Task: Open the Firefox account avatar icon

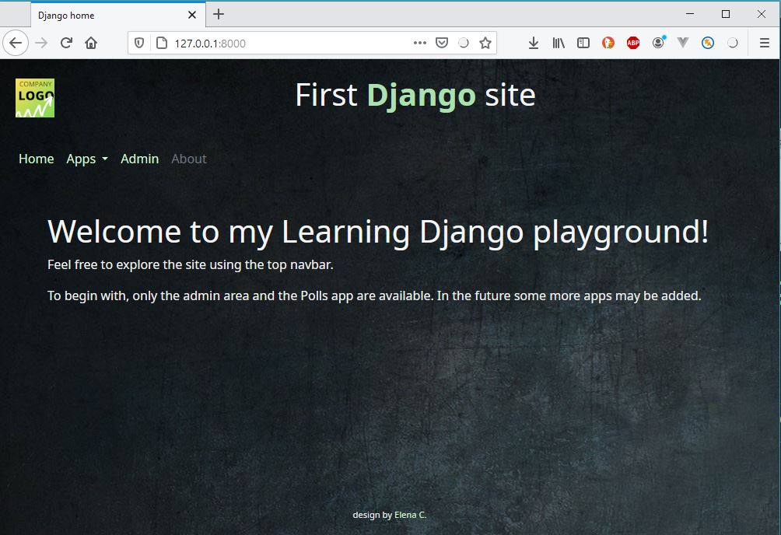Action: tap(658, 43)
